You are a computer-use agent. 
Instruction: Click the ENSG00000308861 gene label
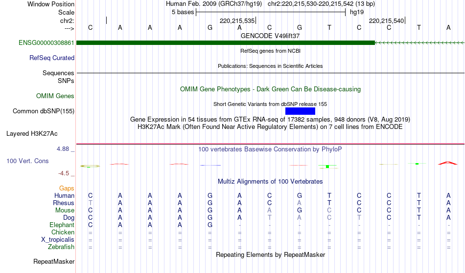[x=46, y=43]
